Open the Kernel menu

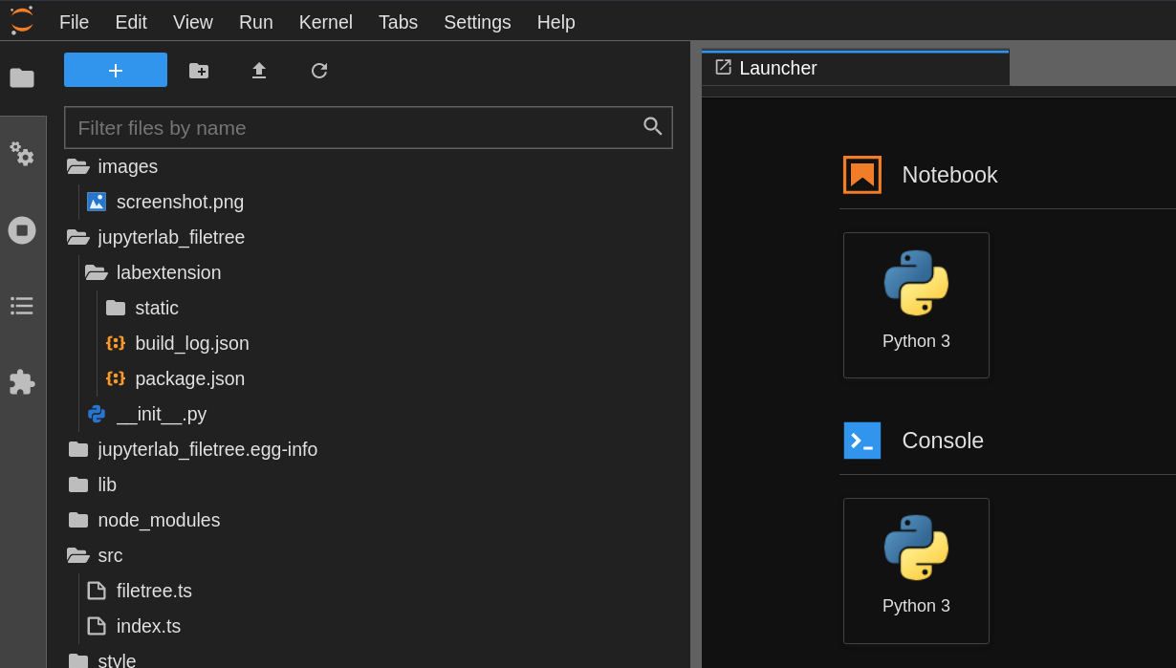pos(325,22)
